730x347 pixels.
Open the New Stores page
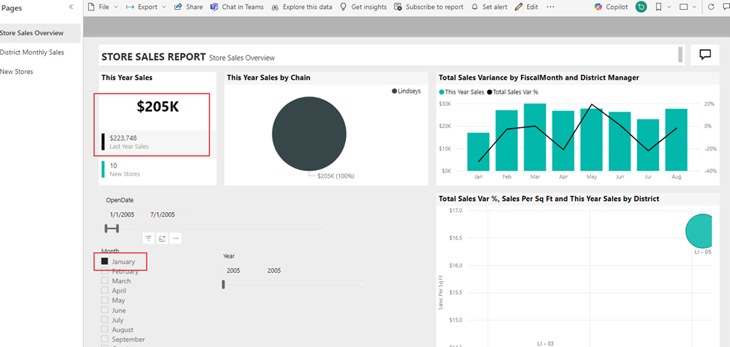[x=40, y=72]
